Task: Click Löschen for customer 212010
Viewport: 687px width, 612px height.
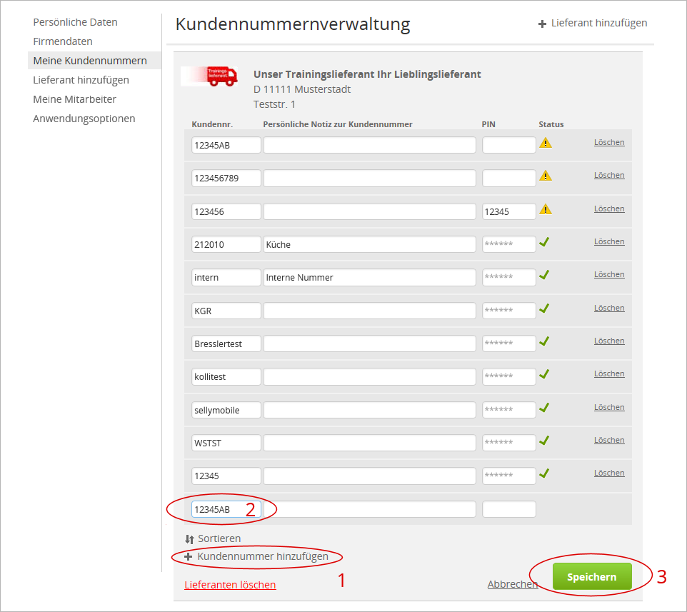Action: (609, 242)
